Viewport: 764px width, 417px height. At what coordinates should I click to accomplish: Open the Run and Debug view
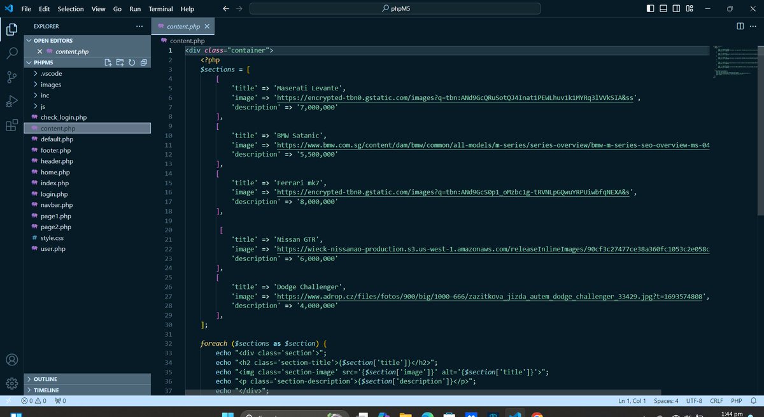tap(11, 101)
